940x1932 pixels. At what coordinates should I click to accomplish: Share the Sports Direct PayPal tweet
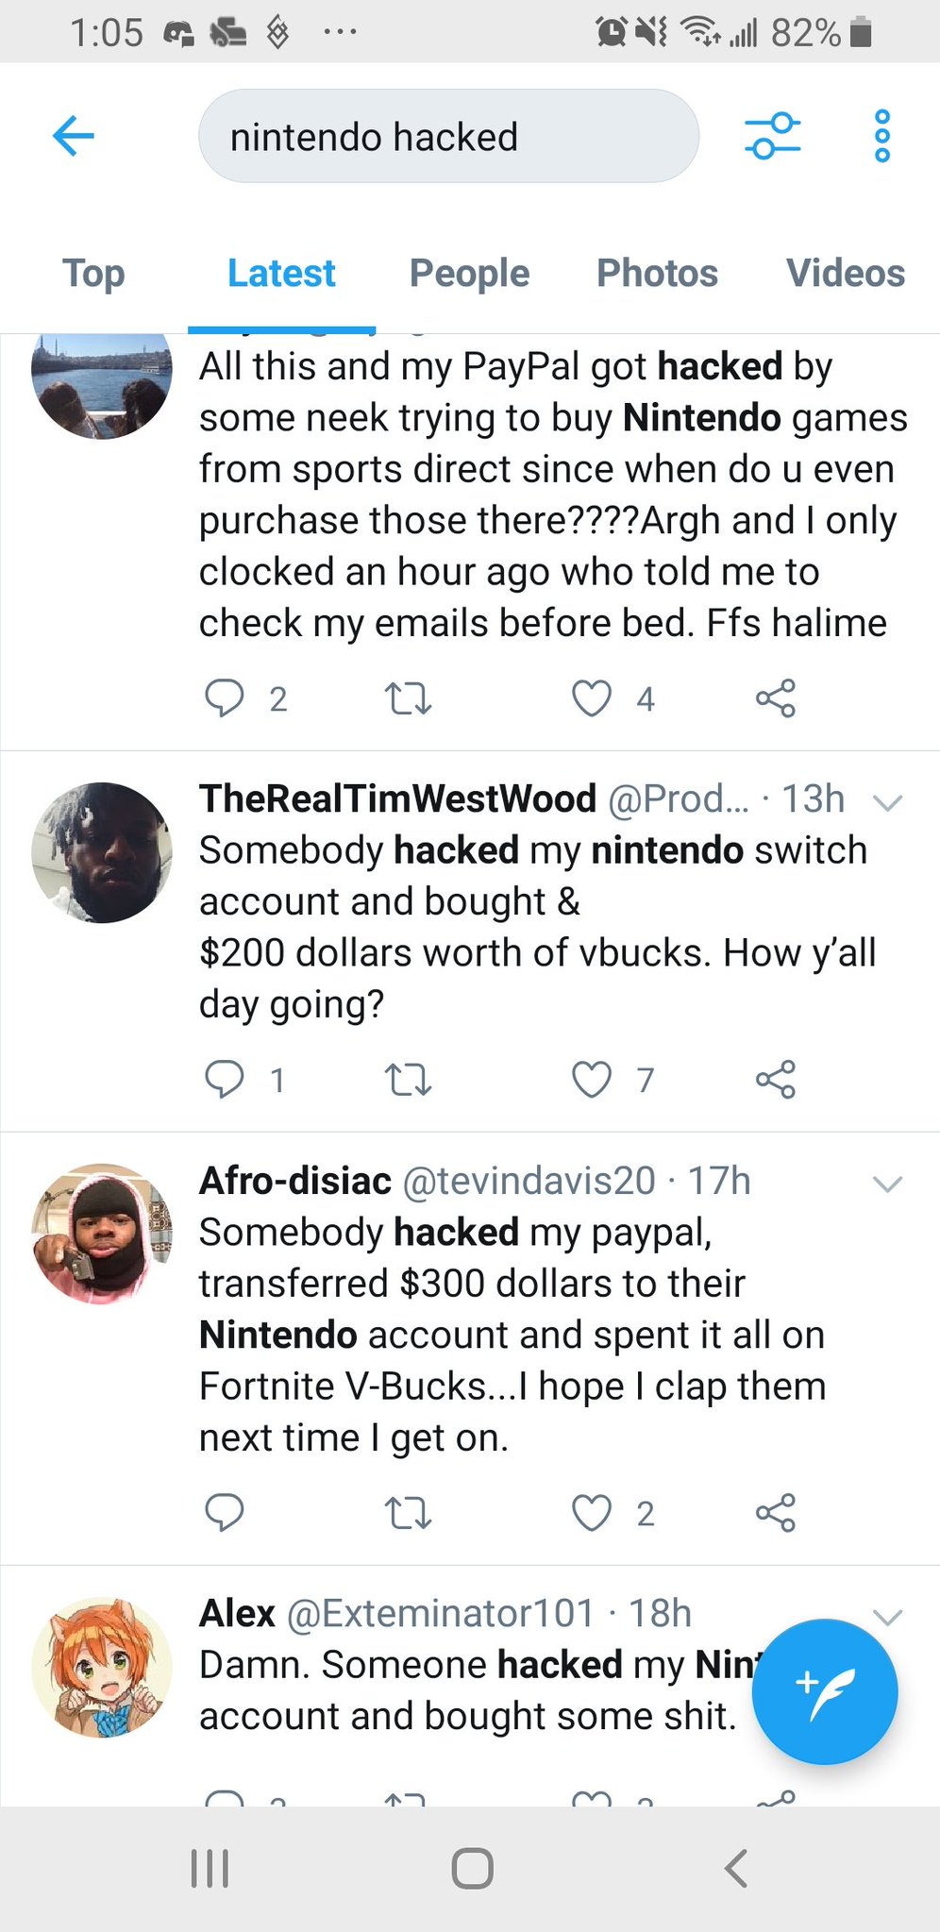pos(776,698)
